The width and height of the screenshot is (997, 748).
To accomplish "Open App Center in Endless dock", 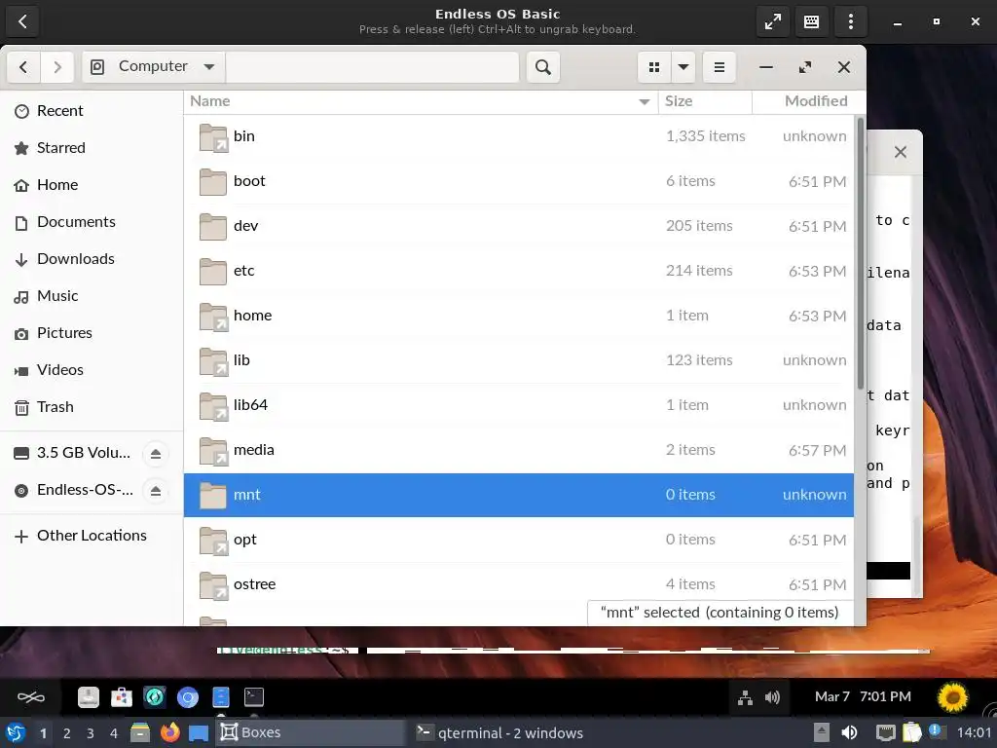I will [x=122, y=697].
